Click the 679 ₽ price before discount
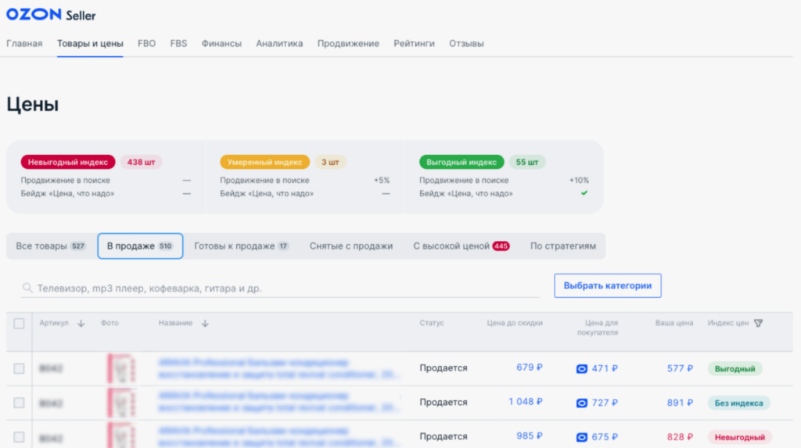801x448 pixels. coord(530,367)
